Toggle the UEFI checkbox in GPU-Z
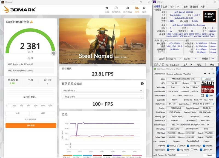219x158 pixels. point(207,96)
